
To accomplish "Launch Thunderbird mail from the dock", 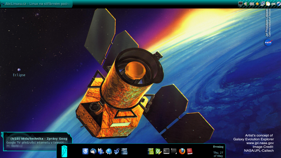I will [x=93, y=151].
